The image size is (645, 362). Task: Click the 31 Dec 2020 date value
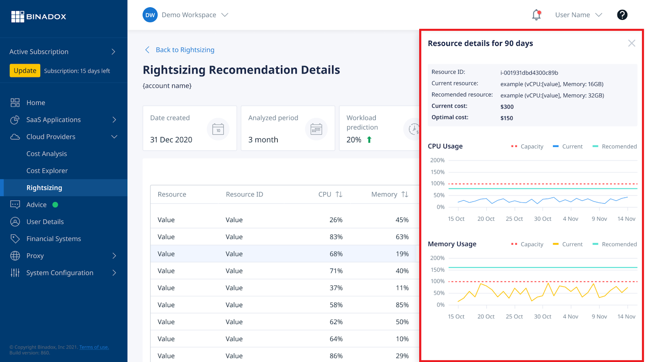pos(171,140)
